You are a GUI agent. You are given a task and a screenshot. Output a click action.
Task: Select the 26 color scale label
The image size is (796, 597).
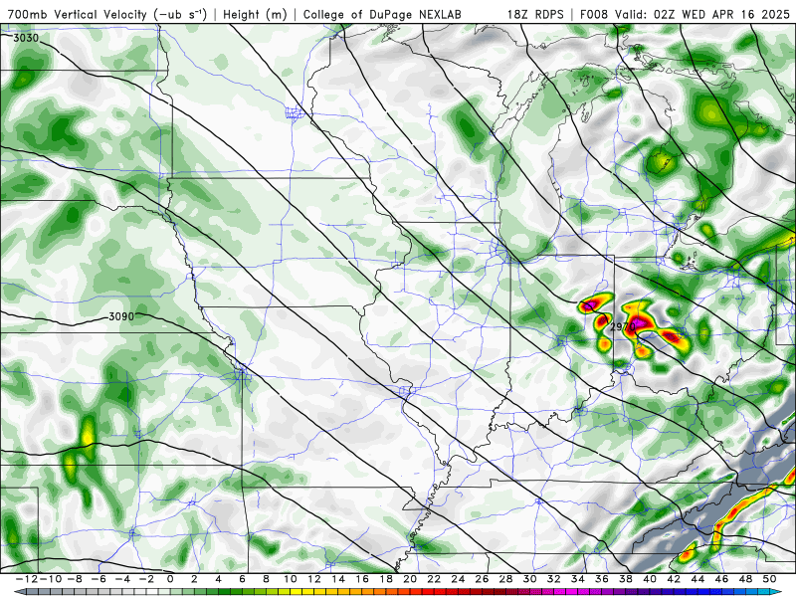point(482,579)
